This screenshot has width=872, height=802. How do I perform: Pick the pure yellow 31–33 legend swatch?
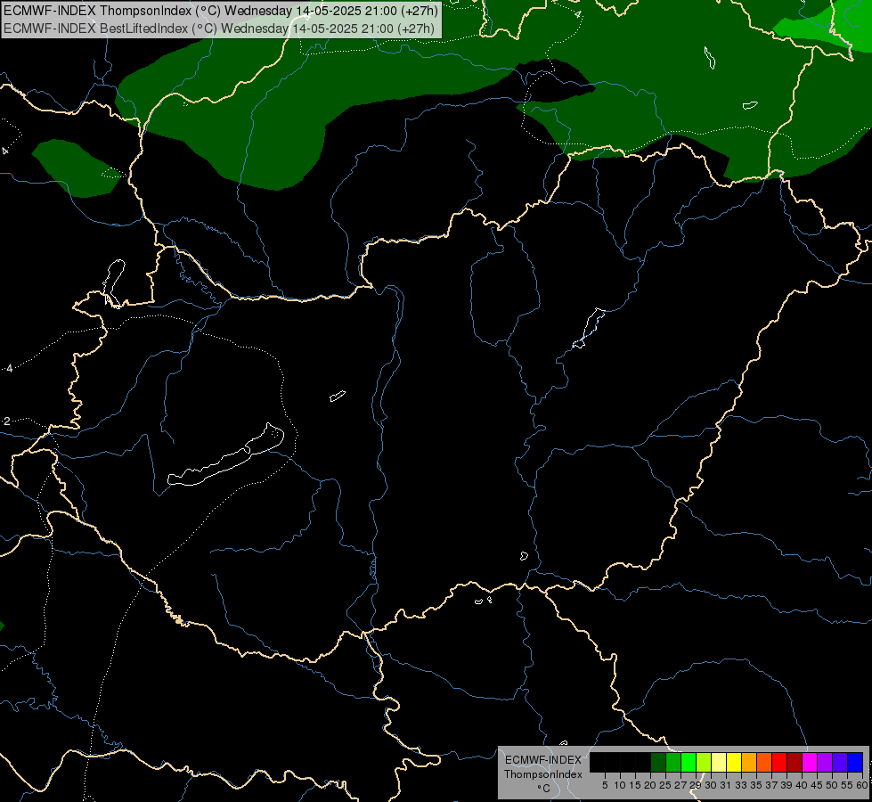pyautogui.click(x=734, y=762)
